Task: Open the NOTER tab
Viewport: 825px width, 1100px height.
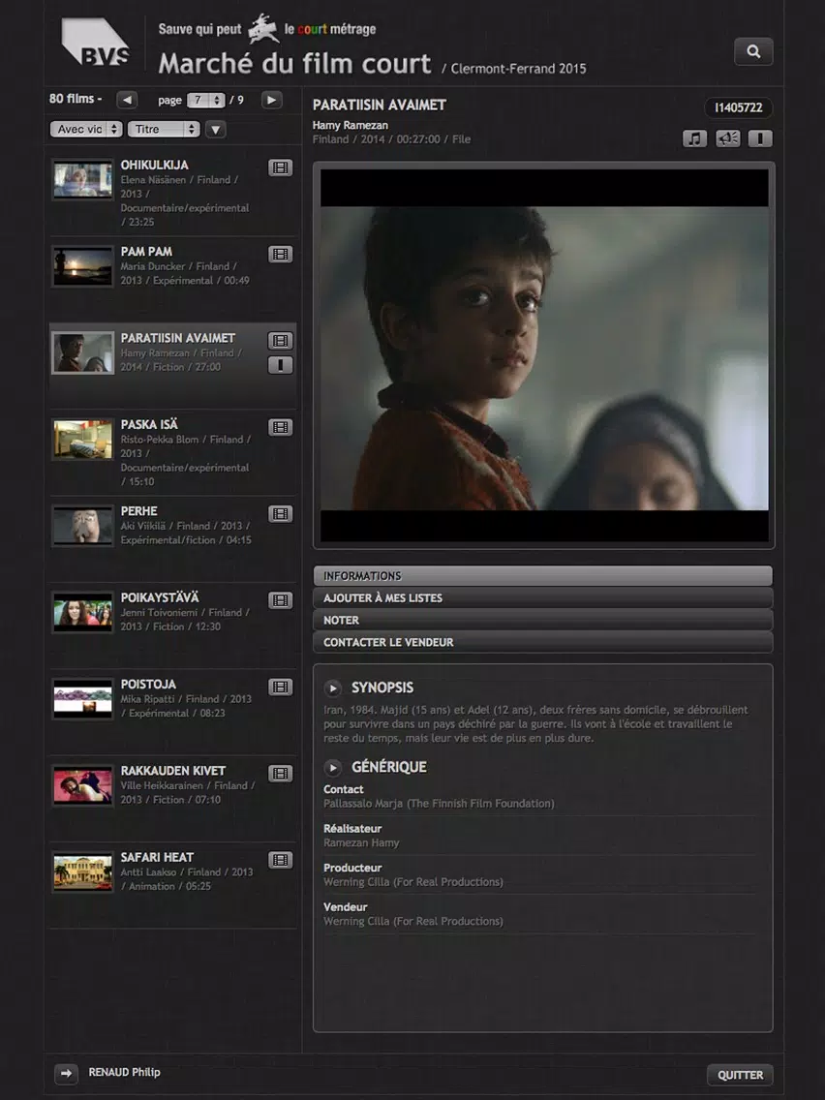Action: (x=543, y=620)
